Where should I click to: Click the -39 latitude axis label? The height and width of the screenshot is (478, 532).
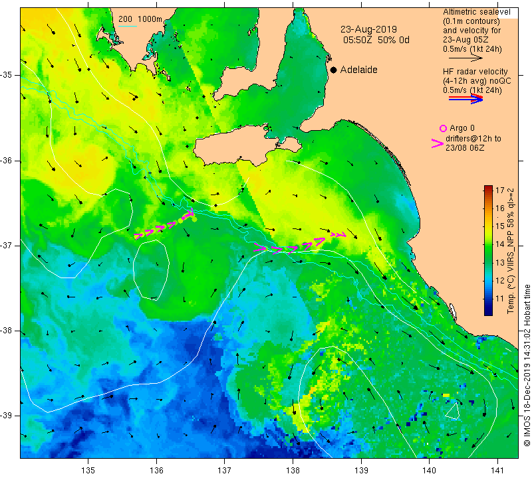point(7,416)
